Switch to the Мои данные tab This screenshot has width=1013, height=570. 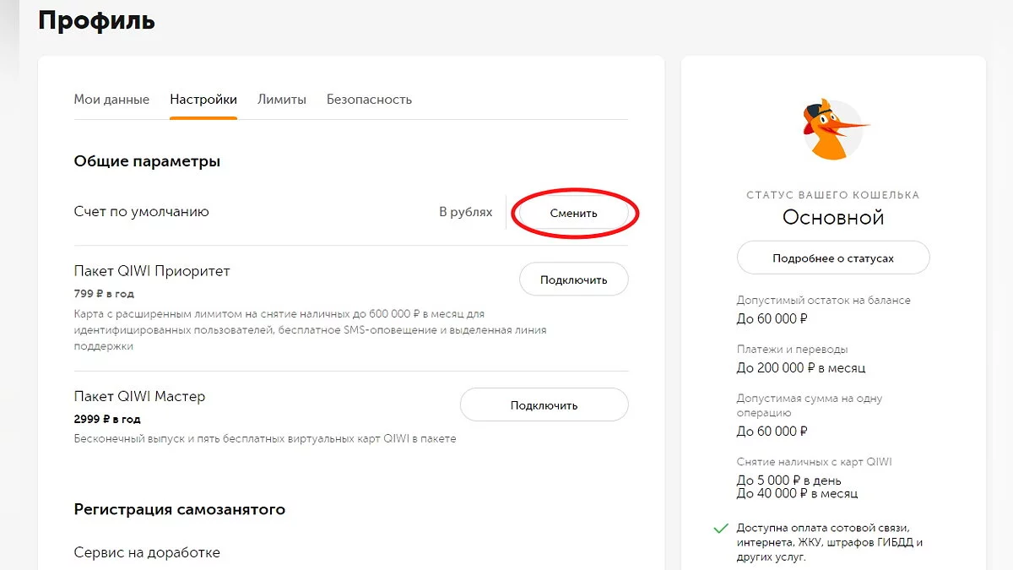(x=111, y=100)
